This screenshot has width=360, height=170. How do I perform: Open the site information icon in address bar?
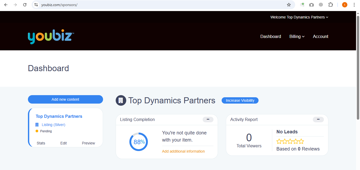click(36, 5)
